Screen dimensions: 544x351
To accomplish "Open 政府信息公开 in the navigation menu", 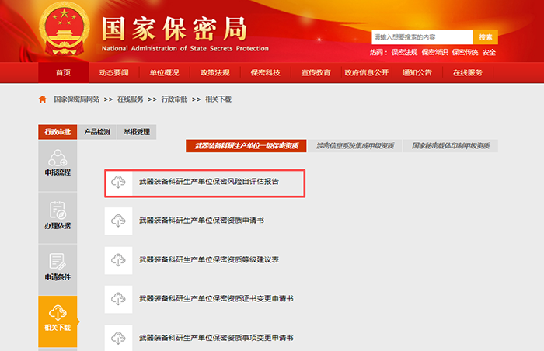I will point(366,73).
